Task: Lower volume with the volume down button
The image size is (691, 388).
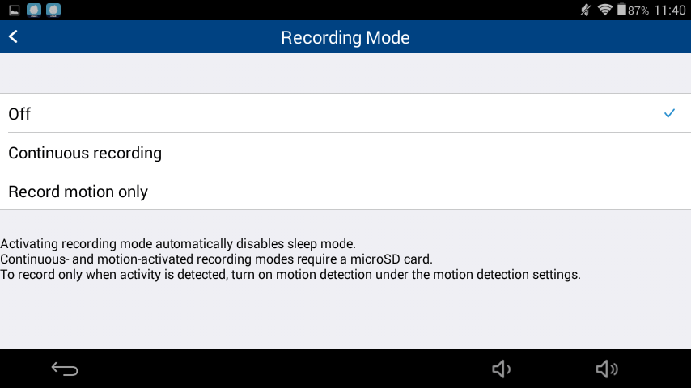Action: (501, 369)
